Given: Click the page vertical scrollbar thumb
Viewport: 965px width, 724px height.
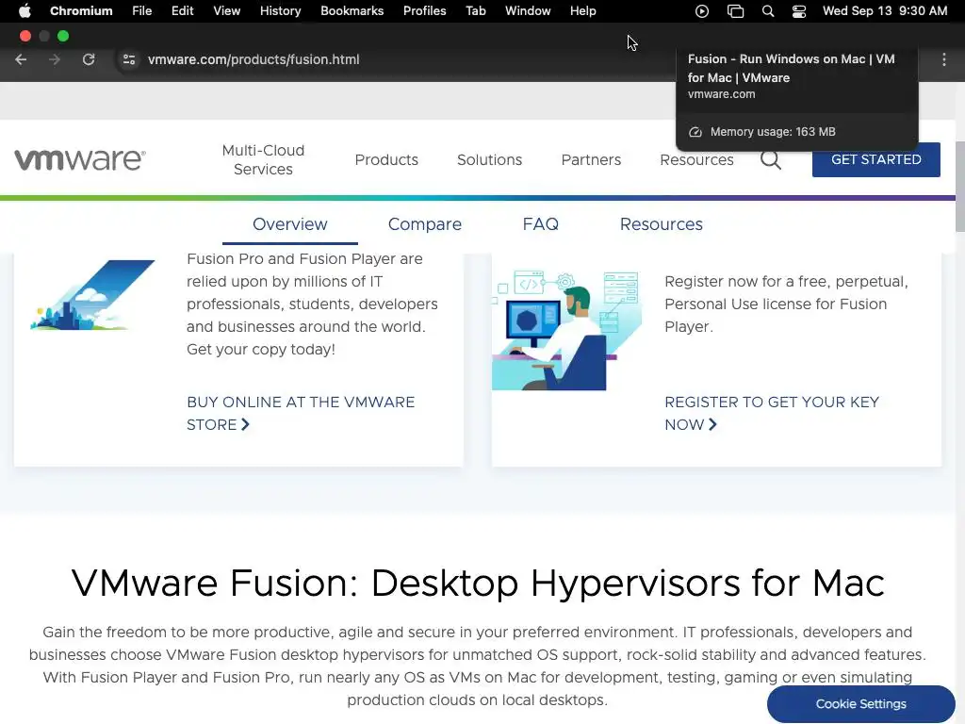Looking at the screenshot, I should click(x=960, y=187).
